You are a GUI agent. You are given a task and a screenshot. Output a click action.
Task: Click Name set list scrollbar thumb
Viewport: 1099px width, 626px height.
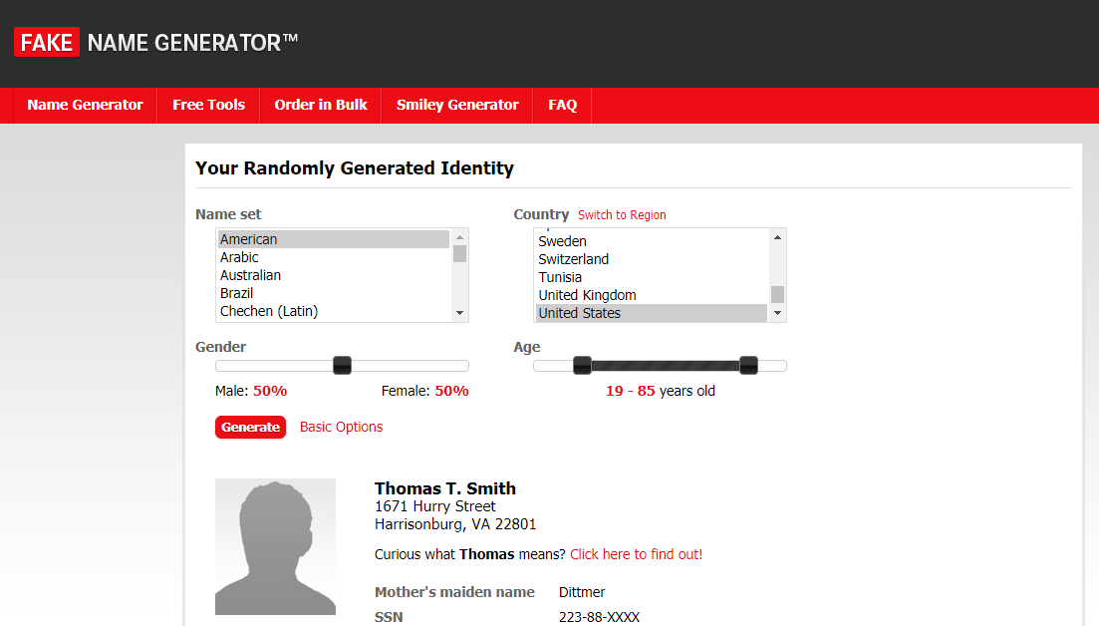click(x=459, y=254)
